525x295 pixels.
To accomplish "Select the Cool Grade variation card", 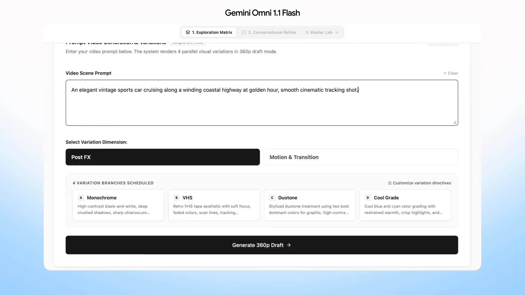I will (405, 205).
